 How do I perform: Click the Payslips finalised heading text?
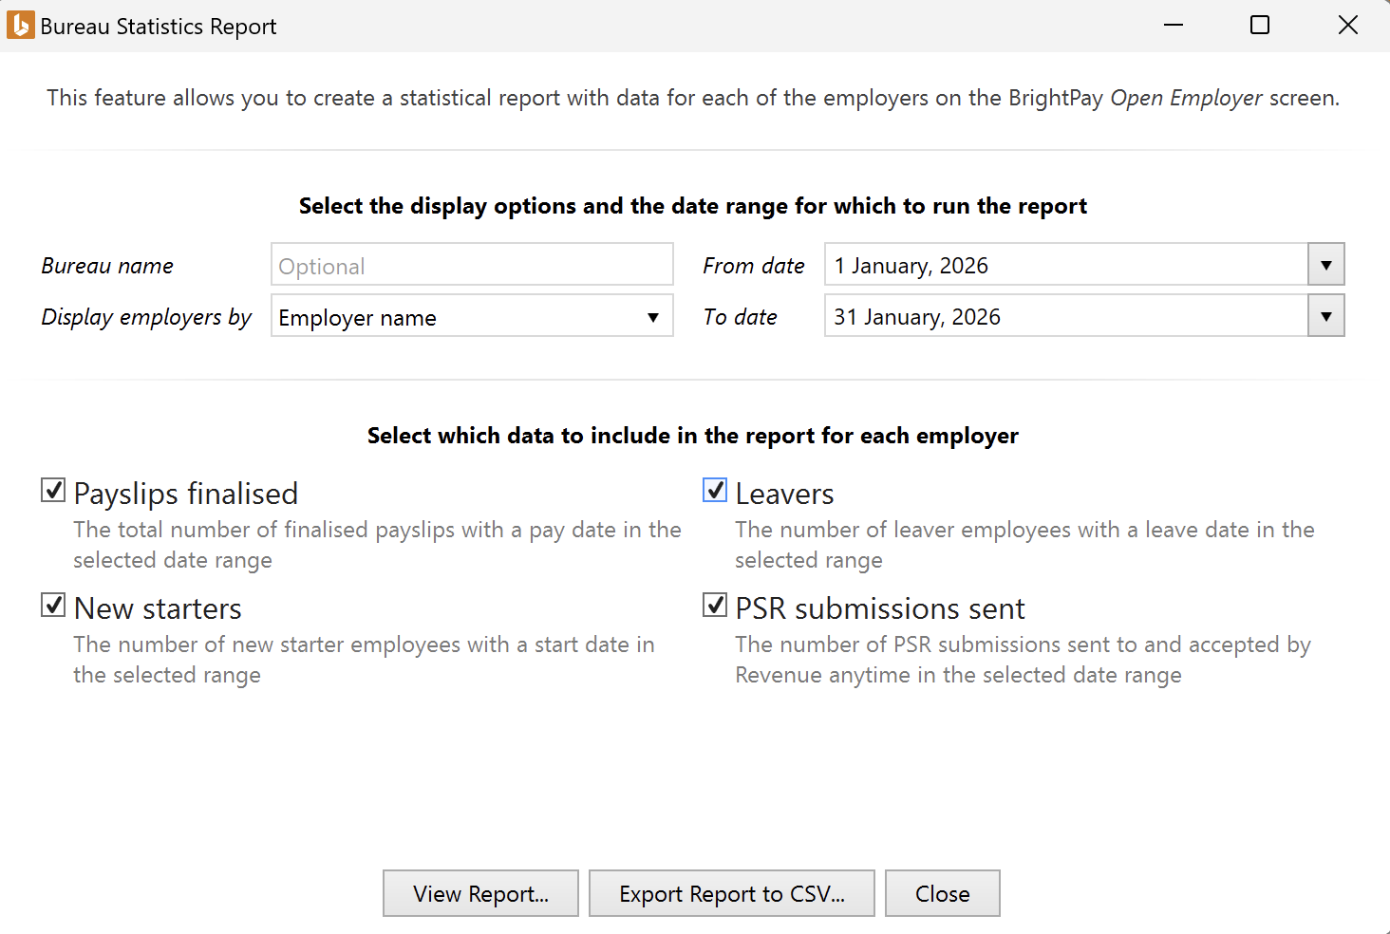[x=186, y=494]
